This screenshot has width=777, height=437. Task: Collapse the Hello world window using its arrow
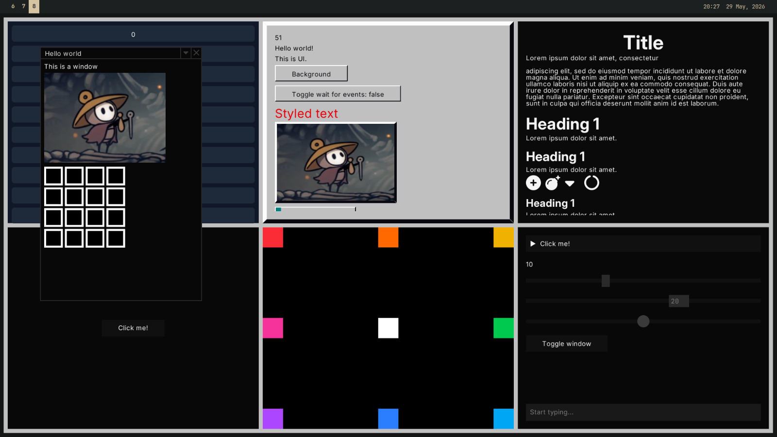pyautogui.click(x=186, y=53)
